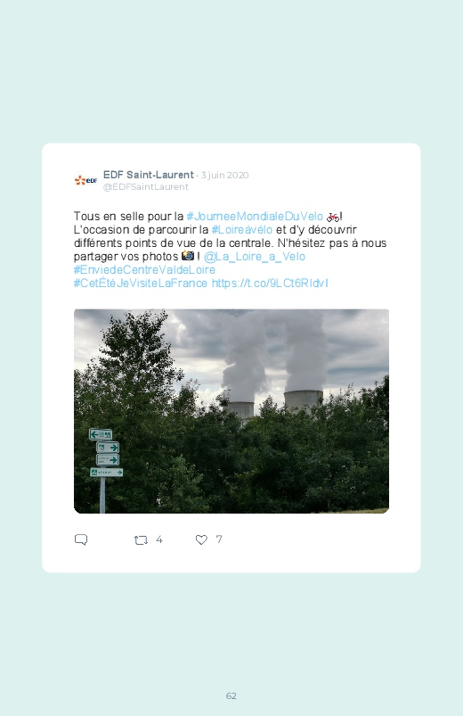Image resolution: width=463 pixels, height=716 pixels.
Task: Click the 3 juin 2020 date
Action: (225, 176)
